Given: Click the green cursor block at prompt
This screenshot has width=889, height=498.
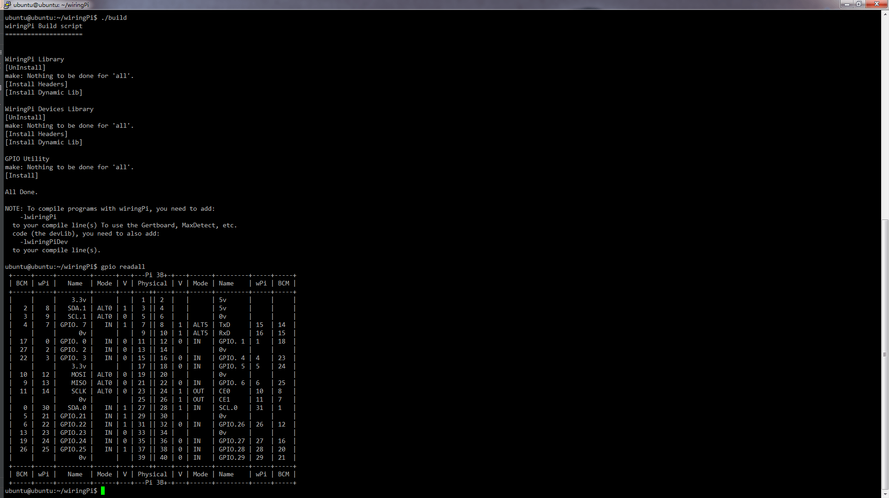Looking at the screenshot, I should [103, 491].
